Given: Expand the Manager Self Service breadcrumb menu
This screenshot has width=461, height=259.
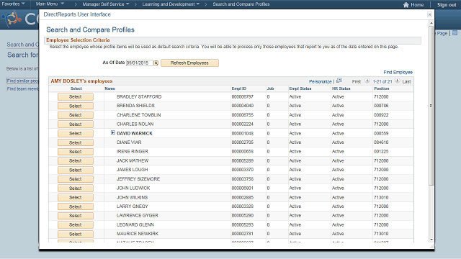Looking at the screenshot, I should click(x=106, y=4).
